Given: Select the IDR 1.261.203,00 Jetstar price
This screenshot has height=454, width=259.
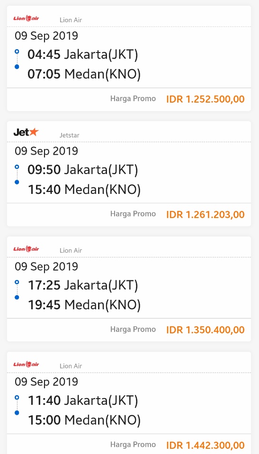Looking at the screenshot, I should click(x=205, y=215).
